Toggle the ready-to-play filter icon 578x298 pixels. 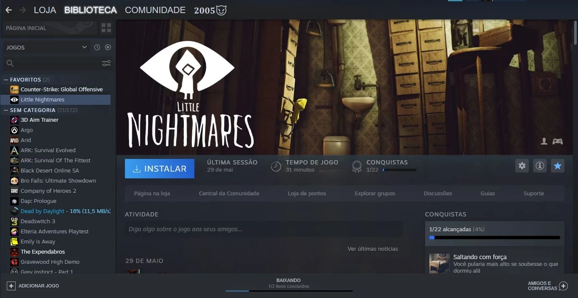[108, 47]
